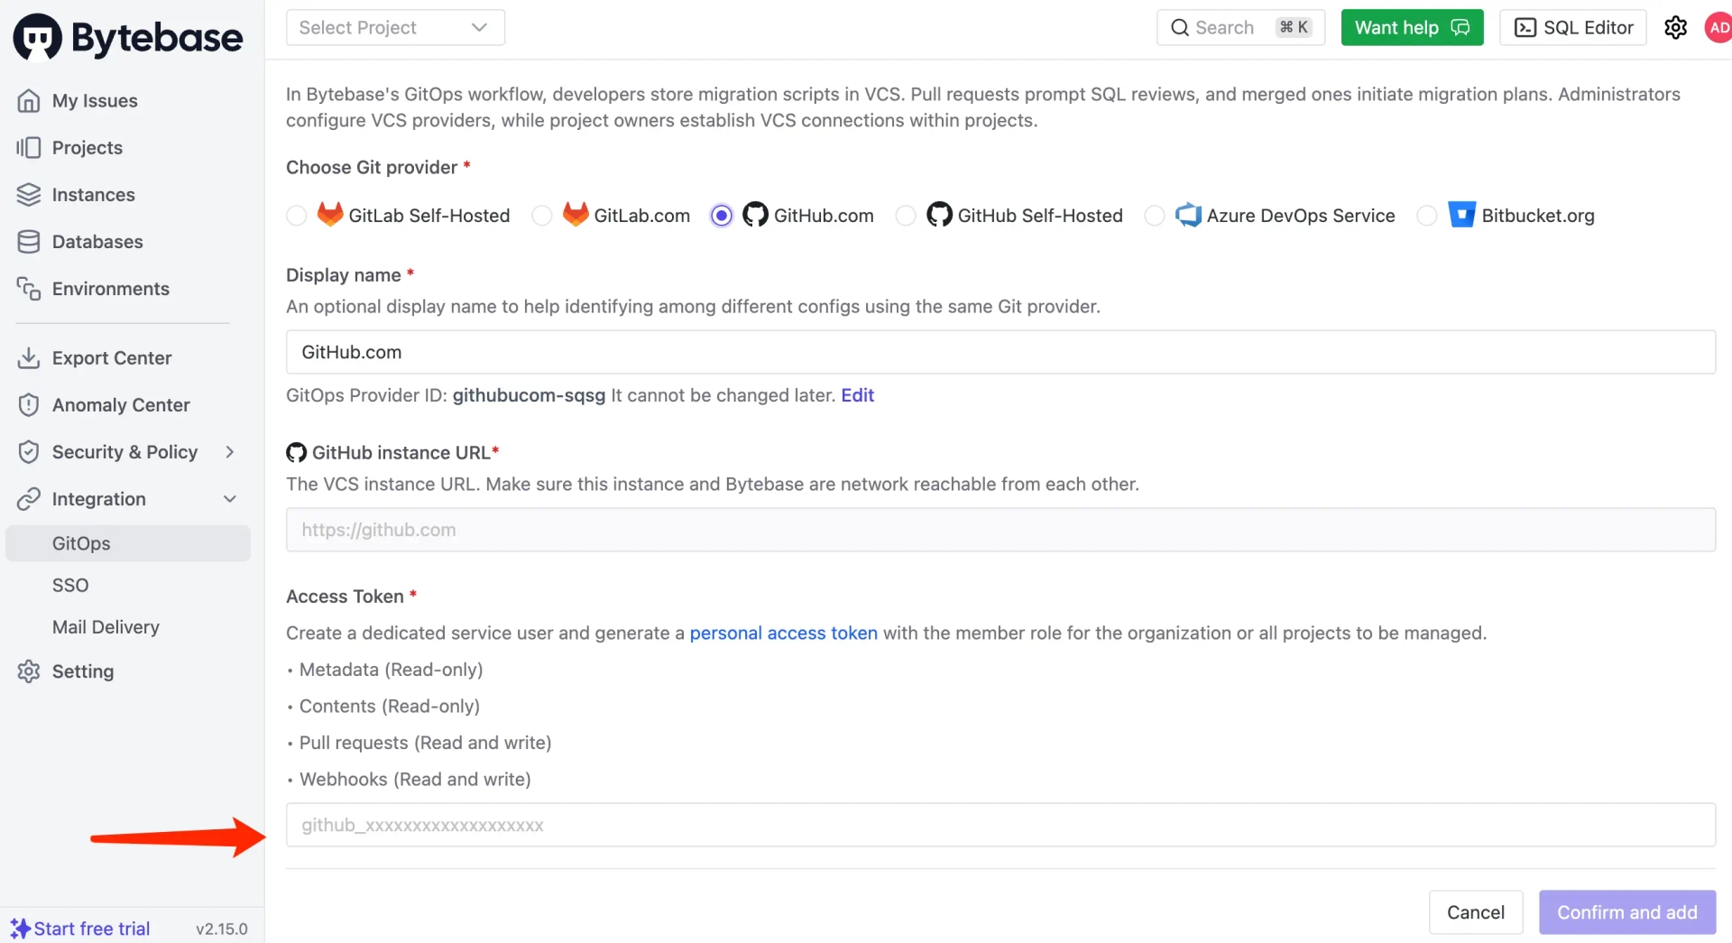Click 'Pull requests (Read and write)' text
This screenshot has width=1732, height=943.
(425, 743)
